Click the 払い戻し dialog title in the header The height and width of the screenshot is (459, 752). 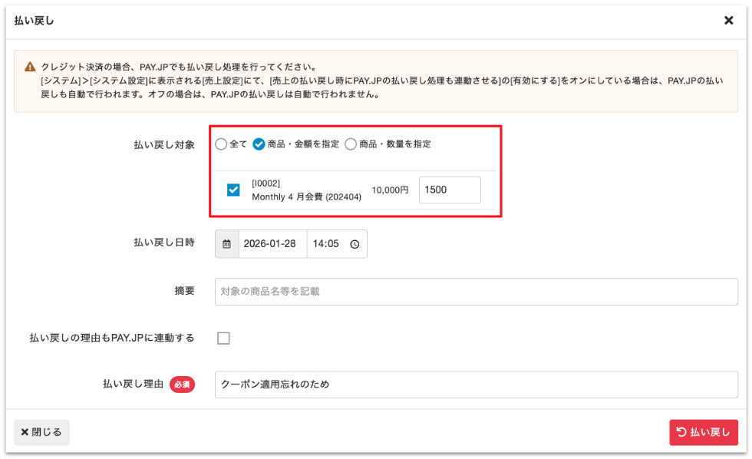(34, 21)
